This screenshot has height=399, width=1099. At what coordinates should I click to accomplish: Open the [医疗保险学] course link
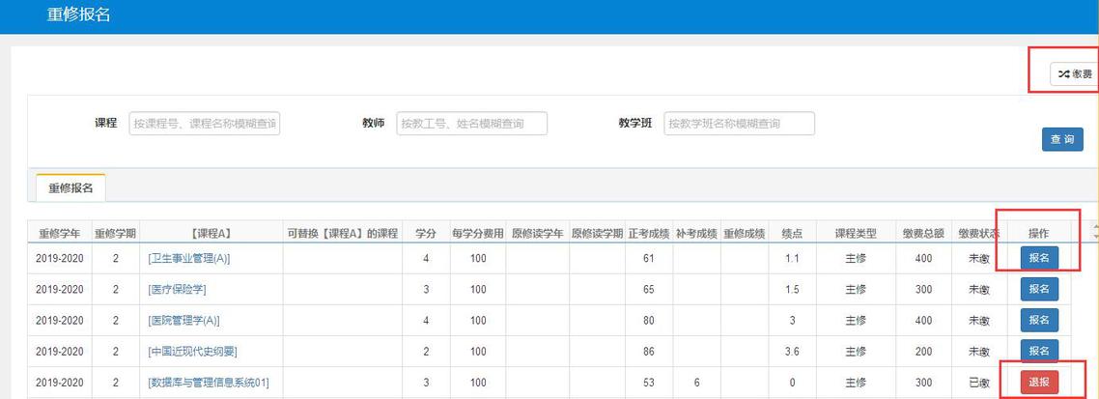(x=177, y=290)
